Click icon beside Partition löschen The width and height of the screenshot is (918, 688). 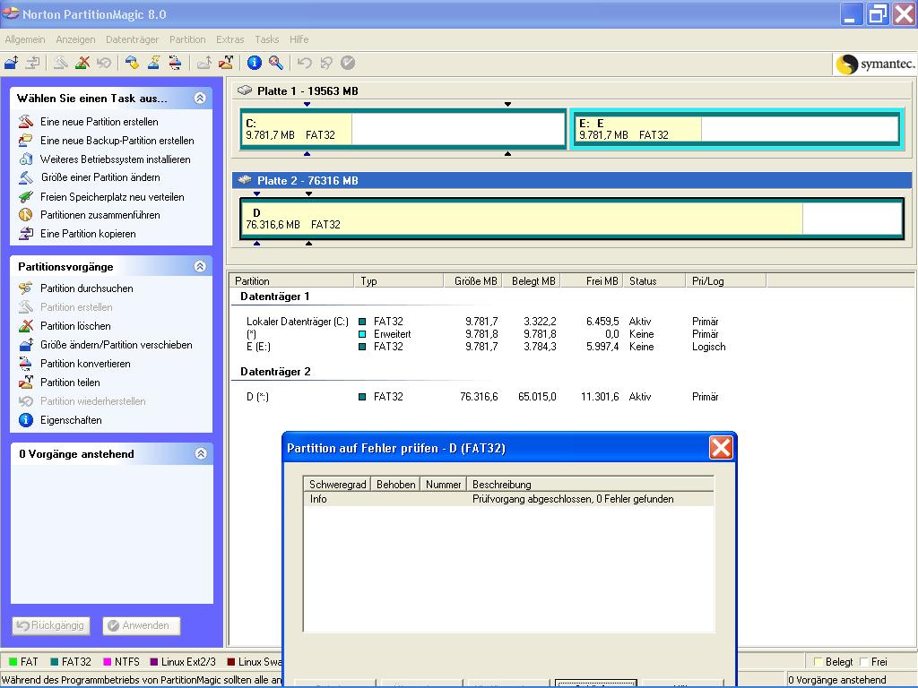[x=26, y=326]
